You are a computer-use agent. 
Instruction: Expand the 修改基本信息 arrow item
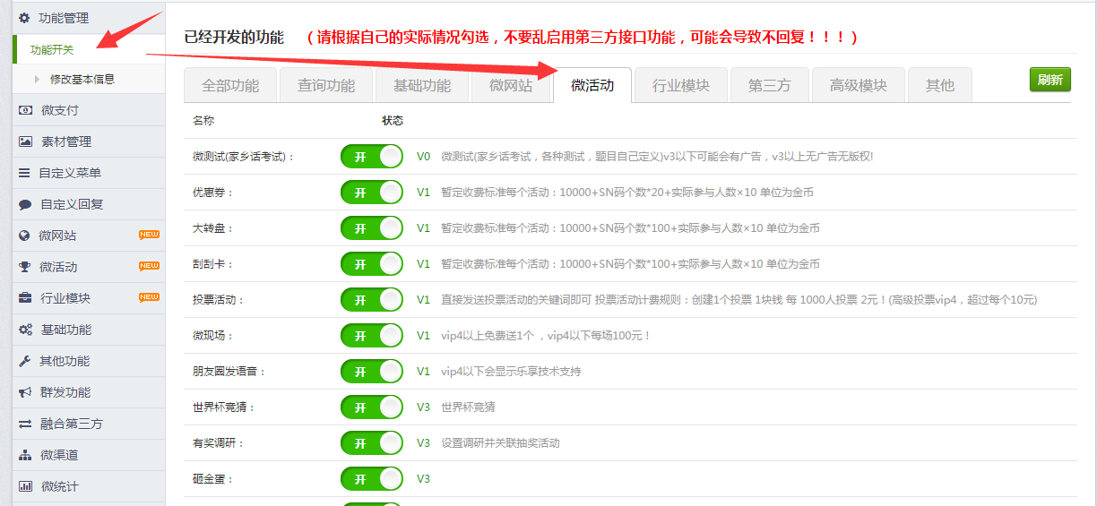(x=37, y=79)
